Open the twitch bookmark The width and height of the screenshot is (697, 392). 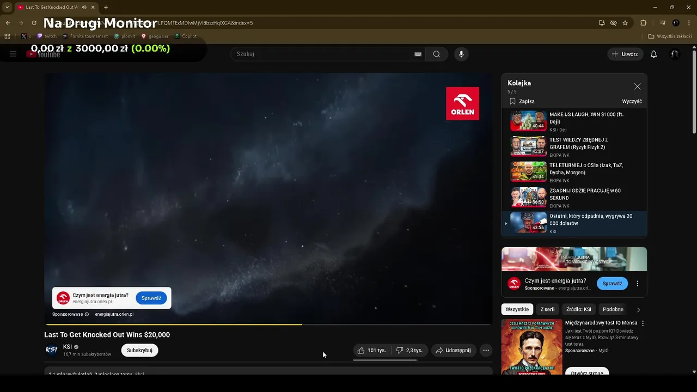[47, 36]
